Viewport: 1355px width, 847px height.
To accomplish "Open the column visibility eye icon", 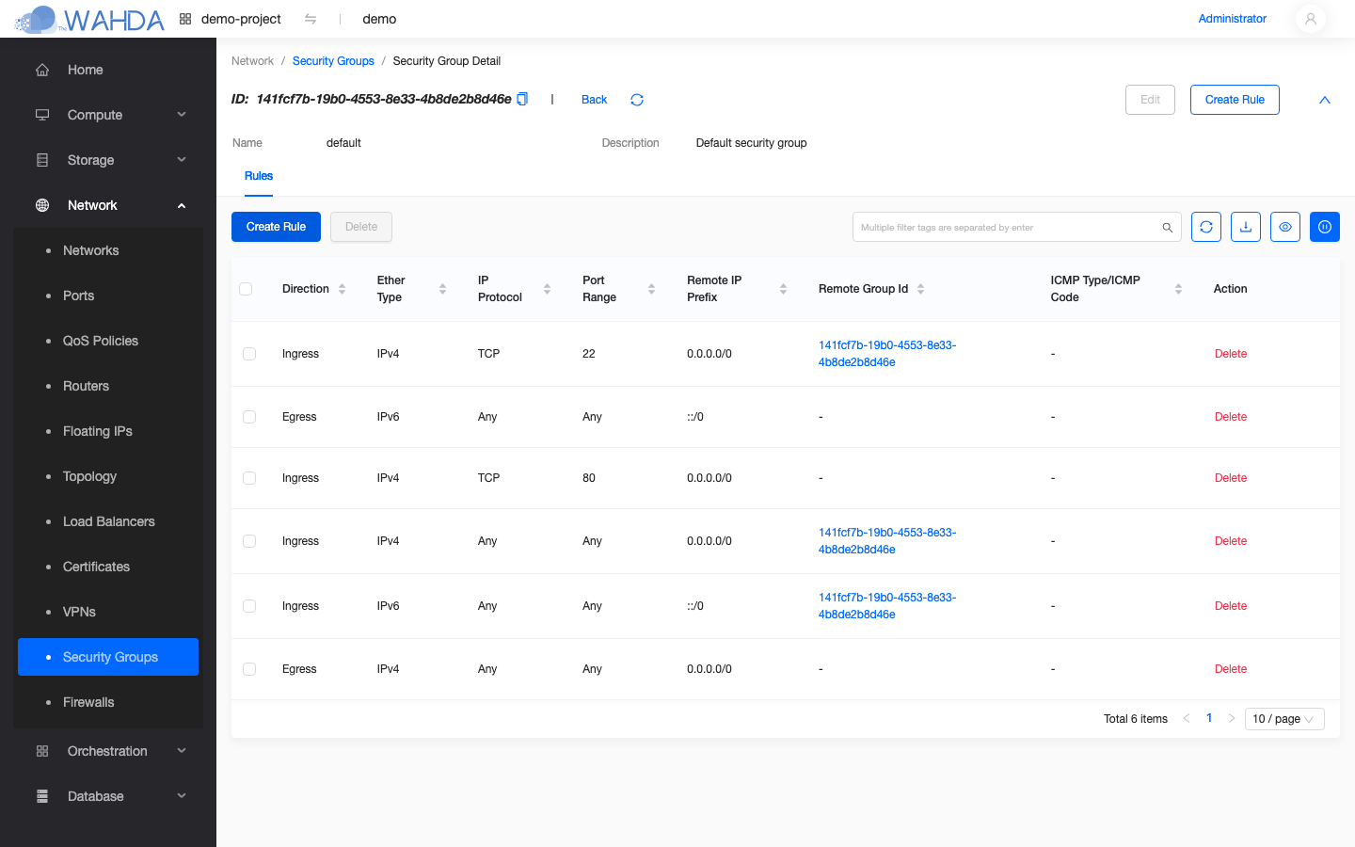I will point(1285,227).
